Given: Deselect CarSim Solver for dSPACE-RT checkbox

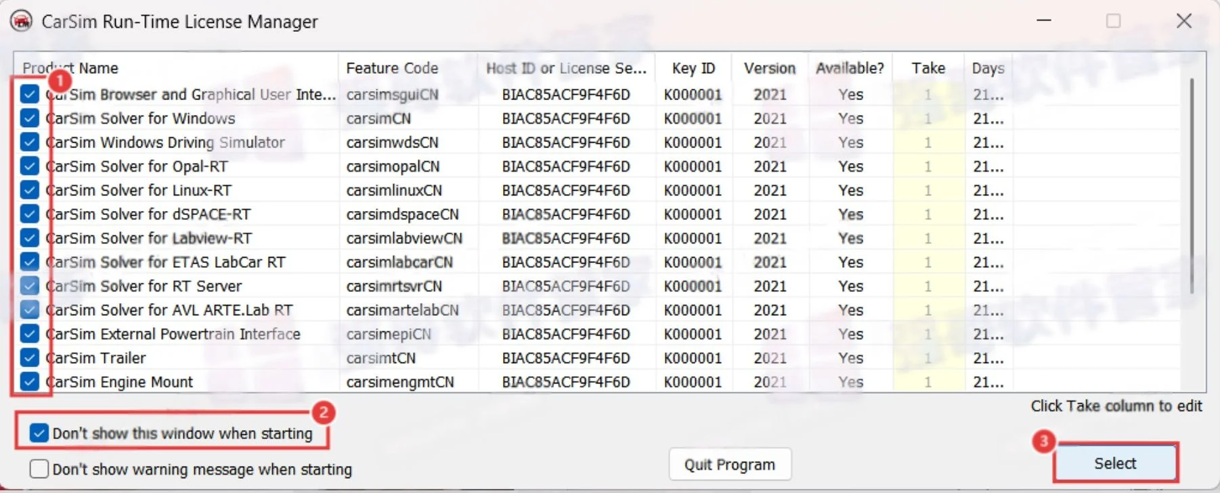Looking at the screenshot, I should pos(29,214).
